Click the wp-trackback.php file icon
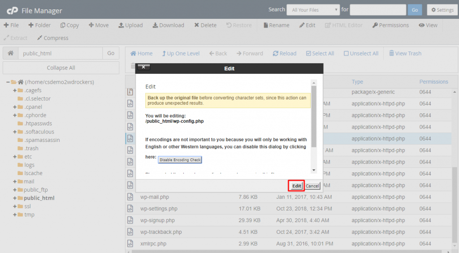Viewport: 459px width, 253px height. click(130, 232)
